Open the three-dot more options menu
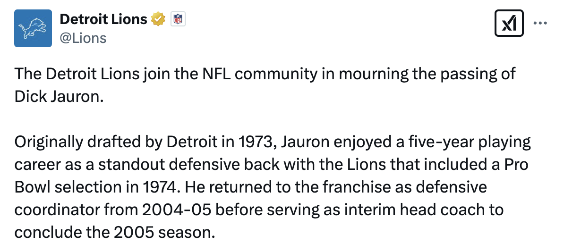This screenshot has width=564, height=252. tap(540, 23)
